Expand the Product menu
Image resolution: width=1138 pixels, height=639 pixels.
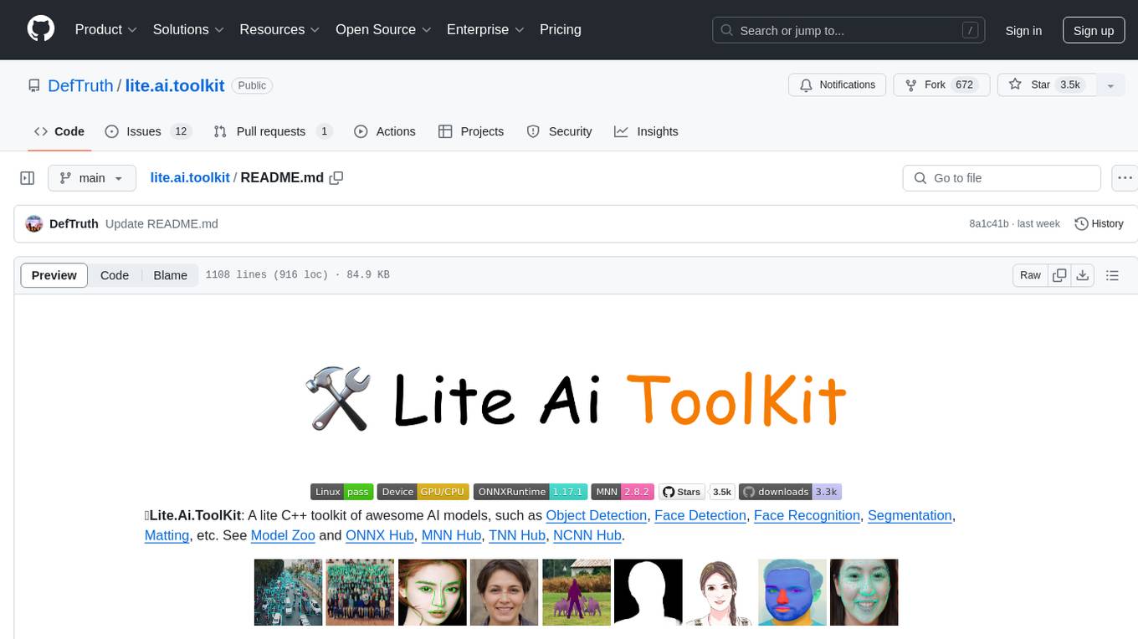point(105,29)
